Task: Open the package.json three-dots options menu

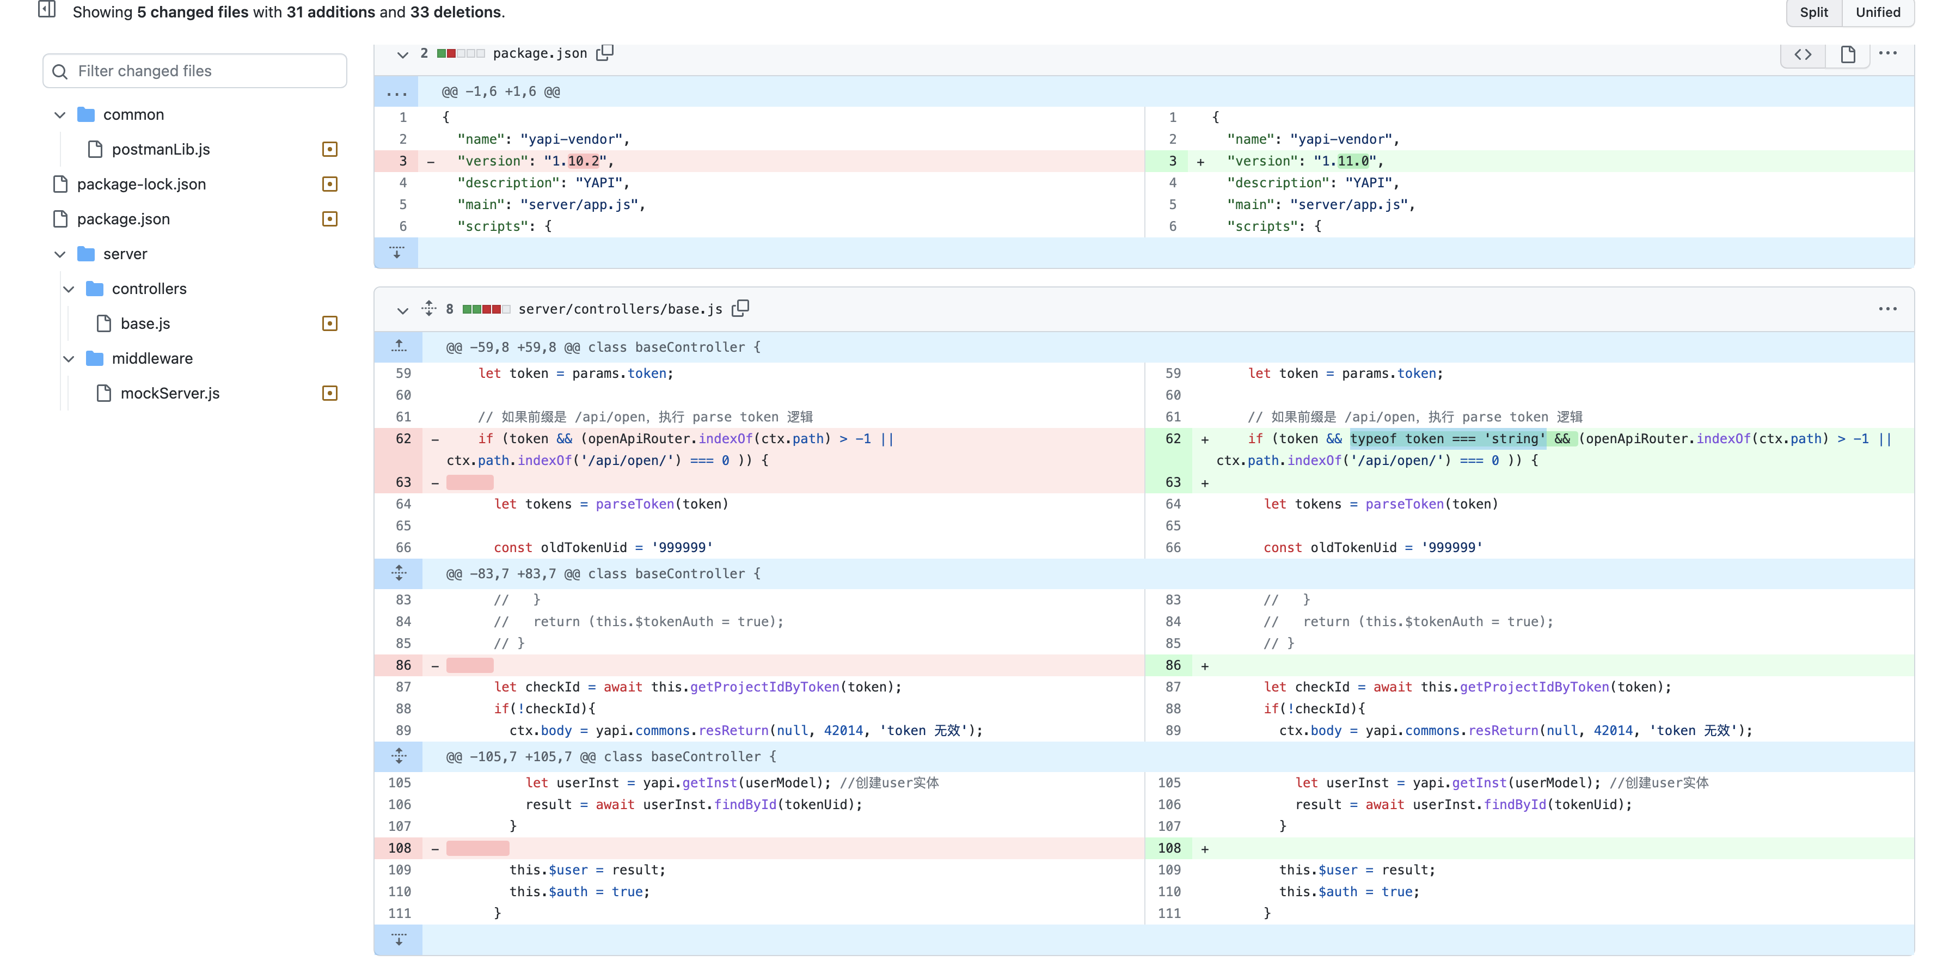Action: pos(1887,53)
